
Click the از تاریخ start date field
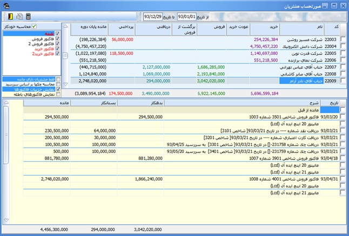tap(186, 17)
